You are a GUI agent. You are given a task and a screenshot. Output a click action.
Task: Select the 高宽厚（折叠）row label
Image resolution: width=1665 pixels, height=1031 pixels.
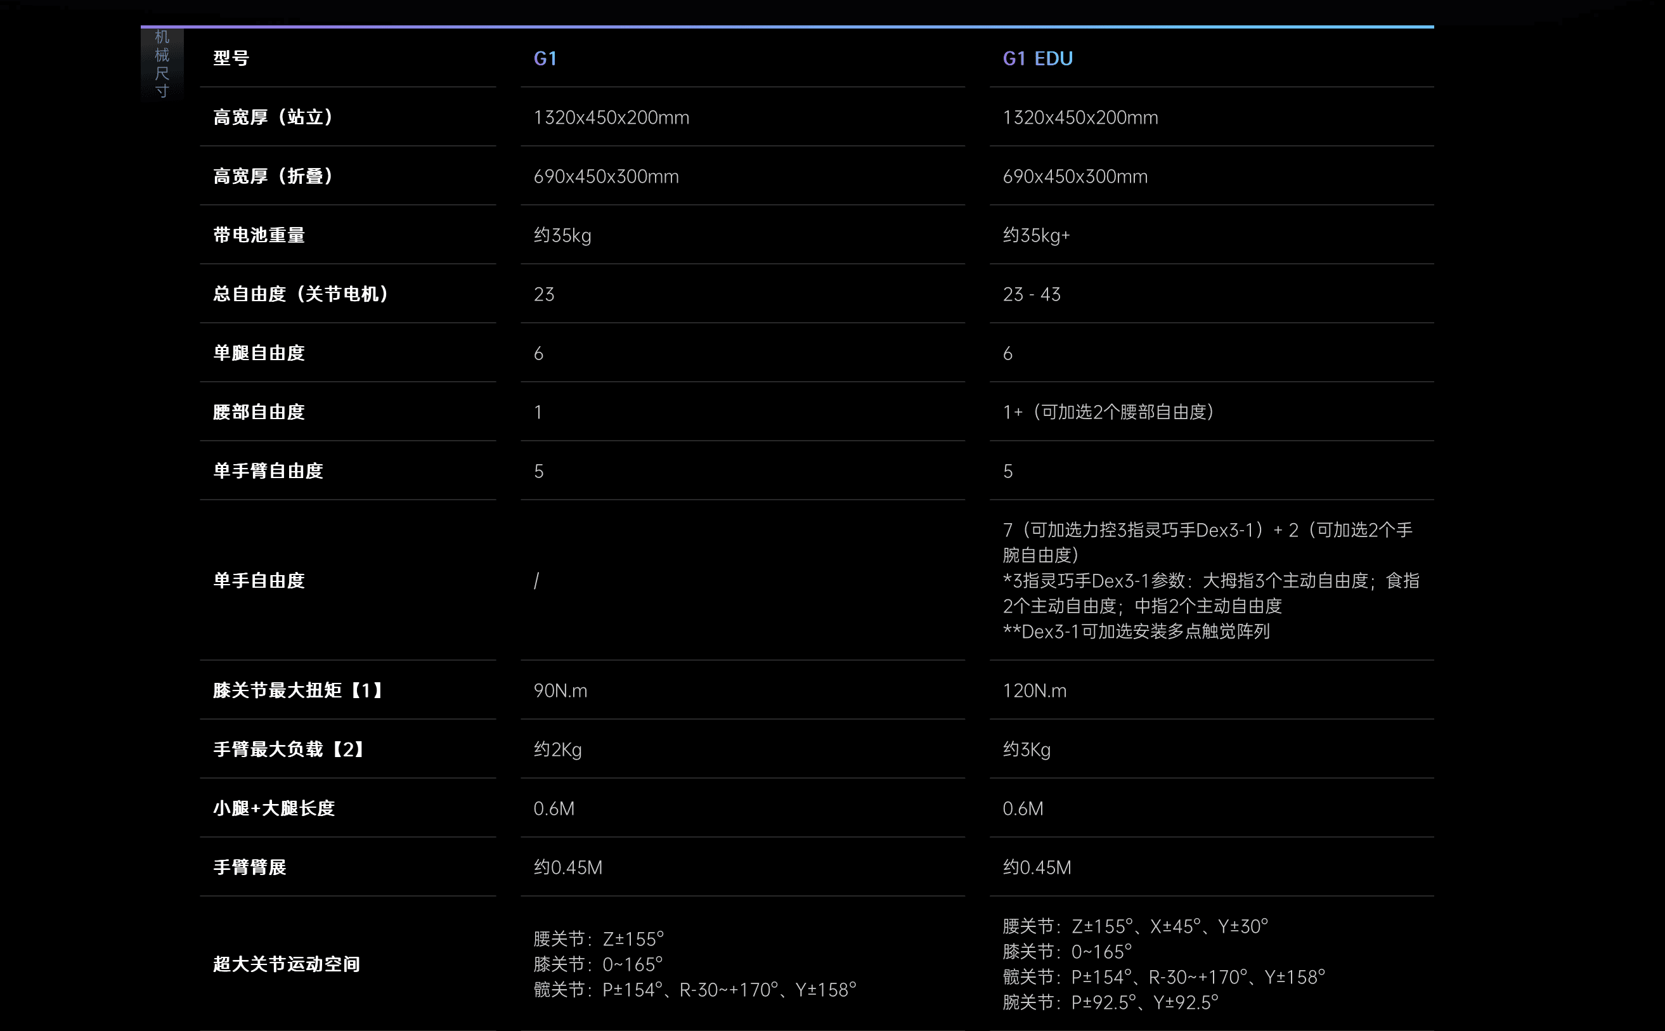point(273,177)
